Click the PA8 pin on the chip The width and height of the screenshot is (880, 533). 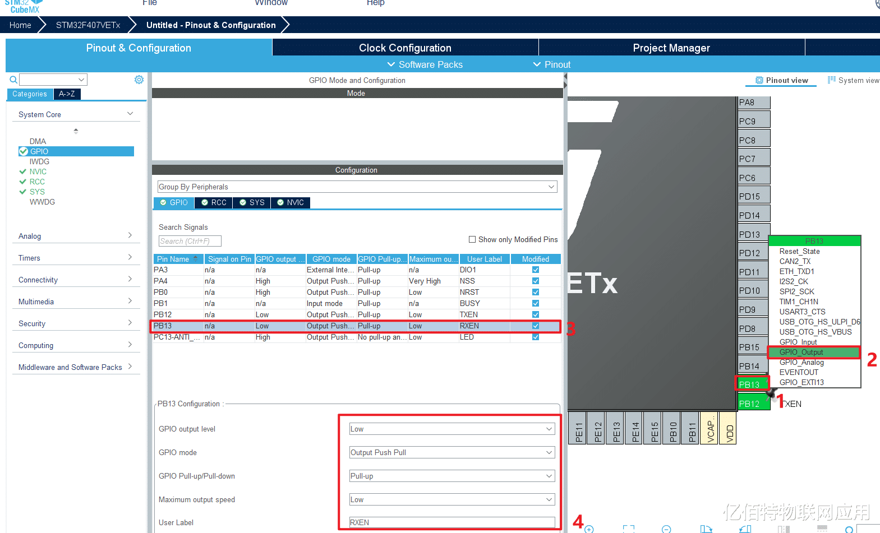point(754,102)
